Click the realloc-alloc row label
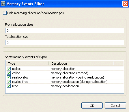The height and width of the screenshot is (112, 129). coord(20,77)
